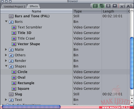Click the Boris bin folder icon

click(x=11, y=22)
